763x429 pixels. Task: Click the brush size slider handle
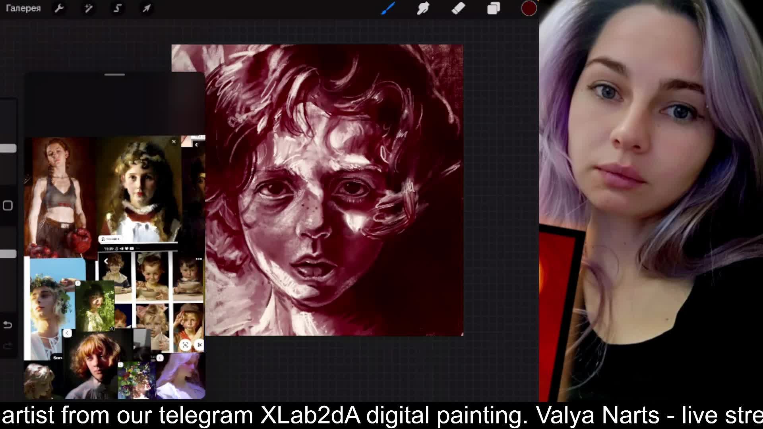pyautogui.click(x=8, y=149)
